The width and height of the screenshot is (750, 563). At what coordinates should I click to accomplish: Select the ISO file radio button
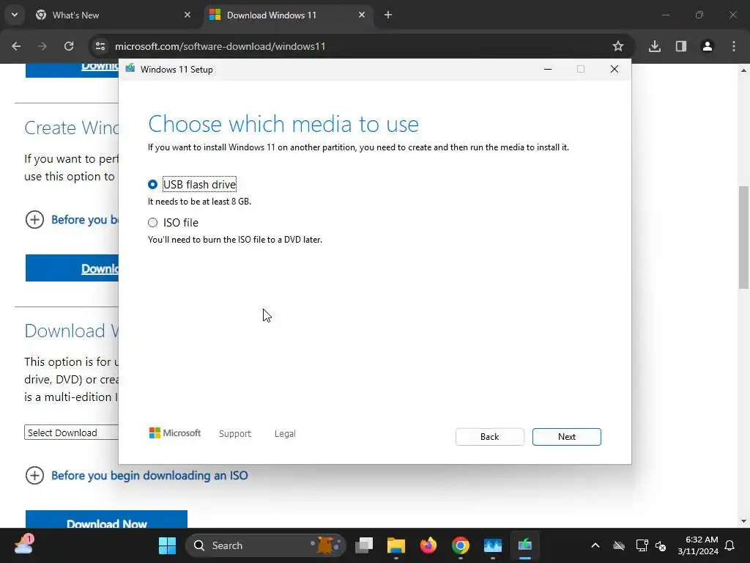point(152,223)
